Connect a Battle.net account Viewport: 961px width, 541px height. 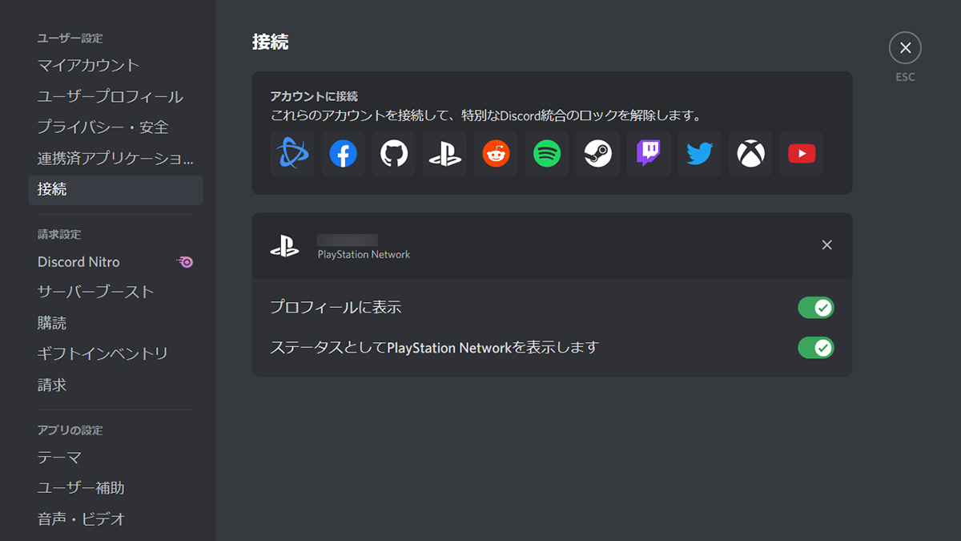(292, 154)
